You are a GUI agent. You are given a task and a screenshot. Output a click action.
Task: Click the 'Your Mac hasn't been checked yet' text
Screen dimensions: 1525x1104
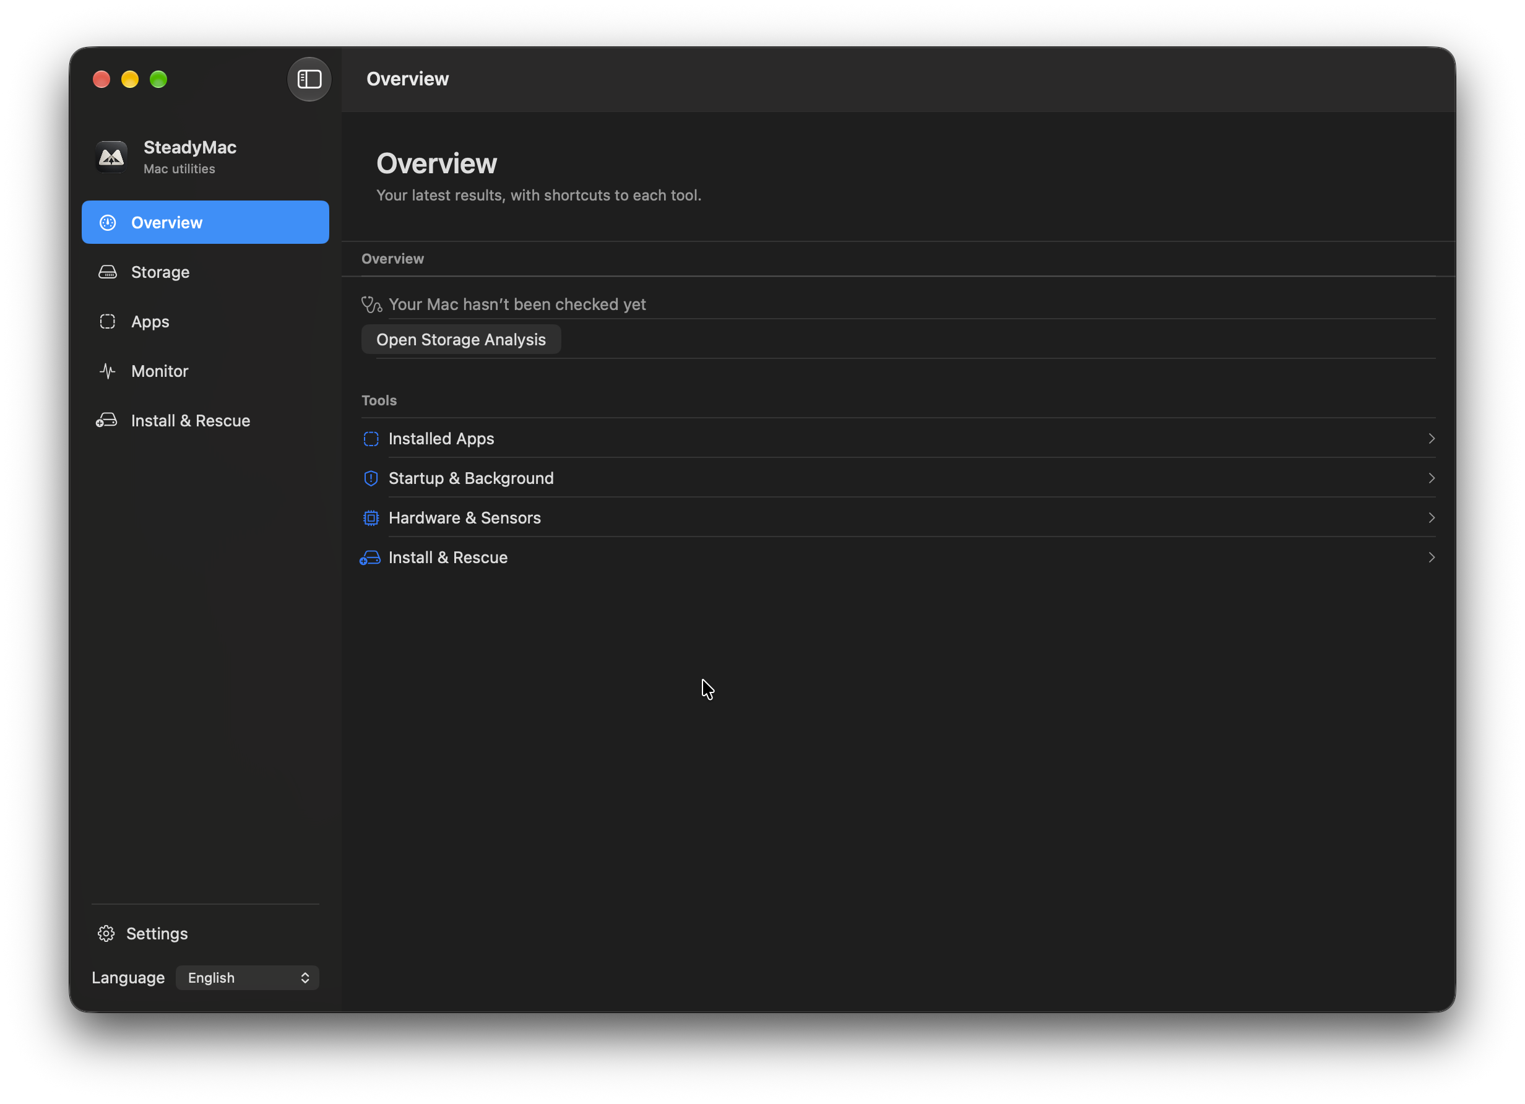pyautogui.click(x=517, y=304)
